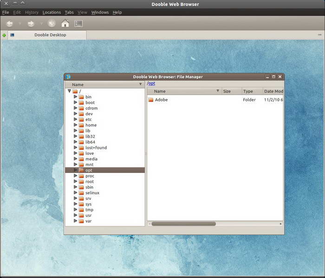Click the File Manager window logo icon
325x278 pixels.
point(68,77)
